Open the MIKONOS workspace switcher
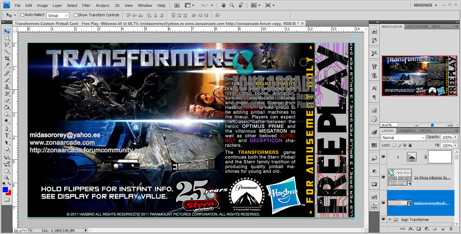The height and width of the screenshot is (234, 461). 425,5
